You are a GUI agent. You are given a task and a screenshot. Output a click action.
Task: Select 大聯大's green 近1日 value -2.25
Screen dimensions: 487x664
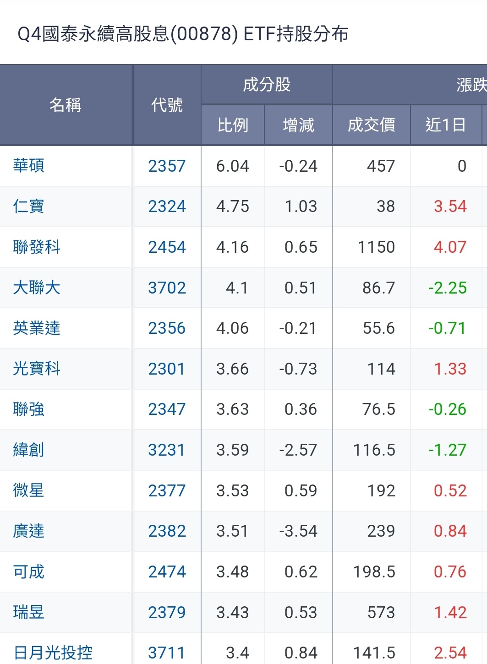(x=448, y=288)
